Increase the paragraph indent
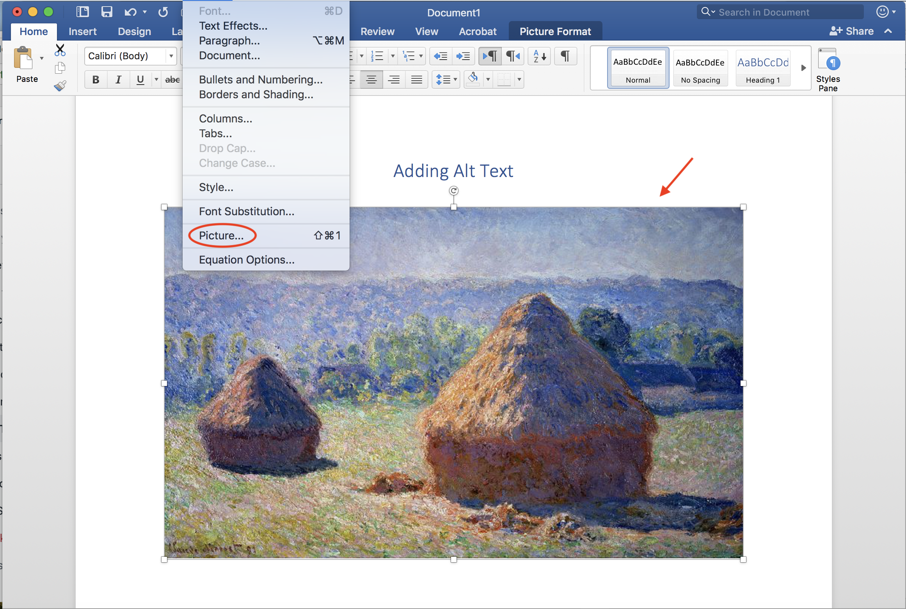 pos(463,56)
